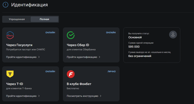Click the yellow T-Bank shield logo
This screenshot has height=104, width=194.
click(10, 74)
